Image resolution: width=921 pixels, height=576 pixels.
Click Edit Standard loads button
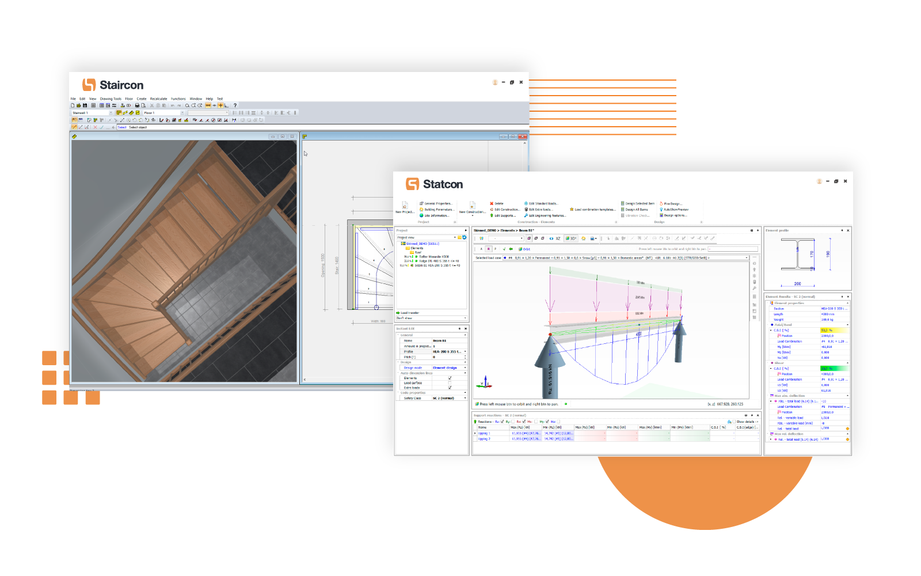[x=542, y=203]
